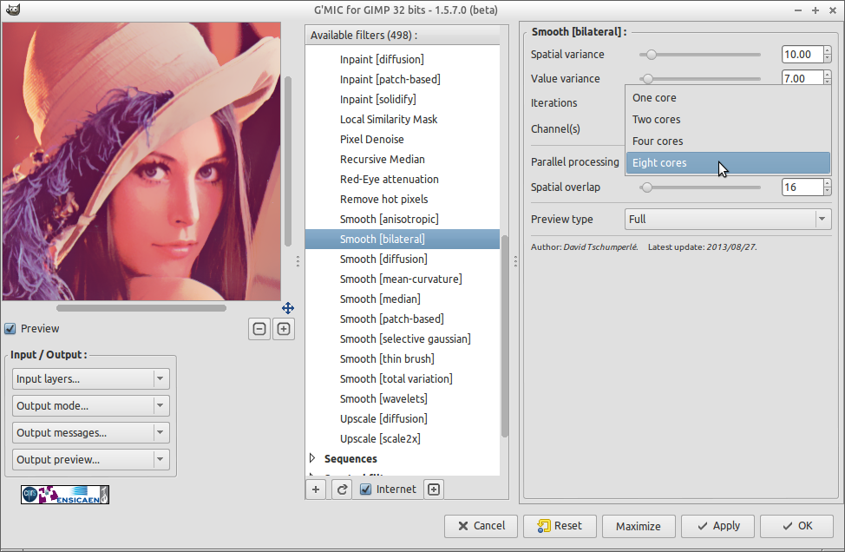Click the blue move-arrows icon under preview

[288, 308]
